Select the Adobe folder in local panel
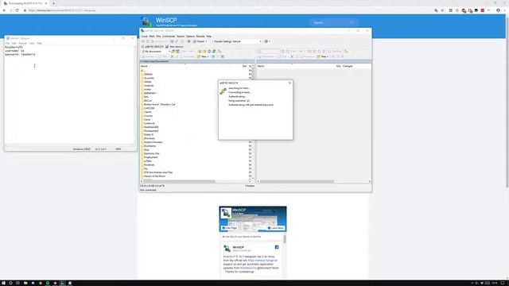The width and height of the screenshot is (509, 286). pos(148,82)
